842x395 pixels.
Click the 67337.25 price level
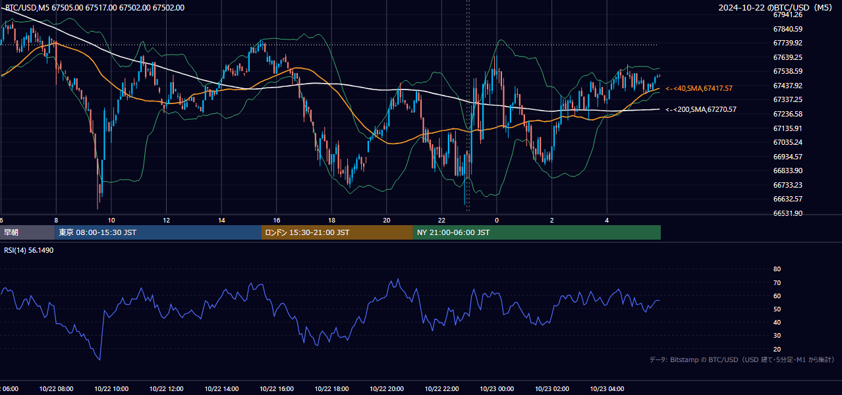(x=788, y=99)
